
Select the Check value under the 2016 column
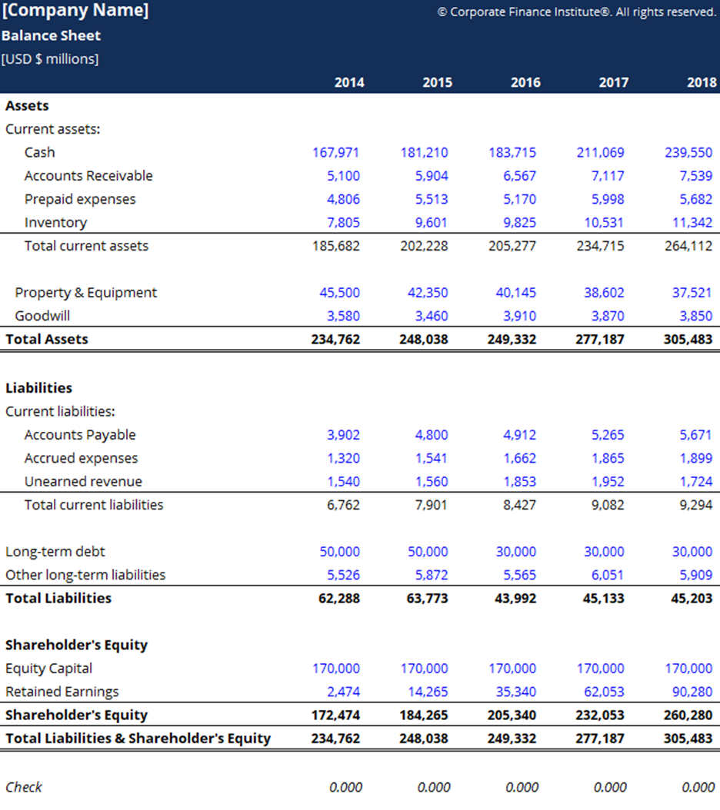[523, 787]
